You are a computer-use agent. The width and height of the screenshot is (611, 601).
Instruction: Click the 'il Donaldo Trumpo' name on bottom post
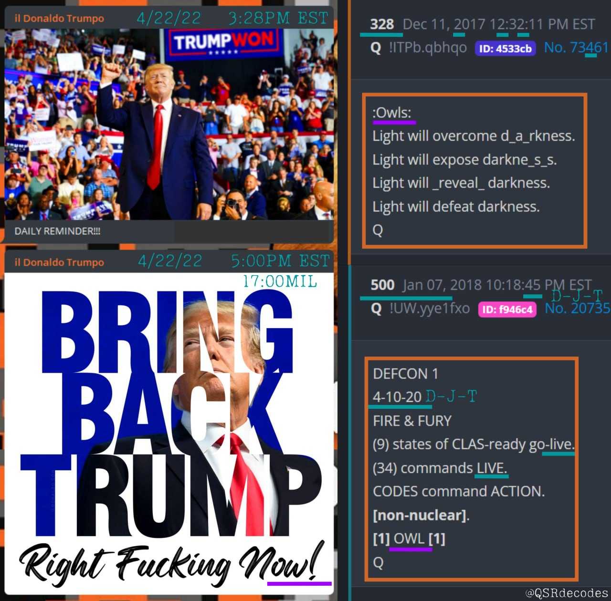(x=59, y=262)
